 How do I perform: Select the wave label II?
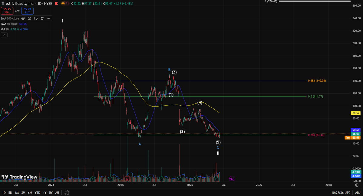(218, 153)
